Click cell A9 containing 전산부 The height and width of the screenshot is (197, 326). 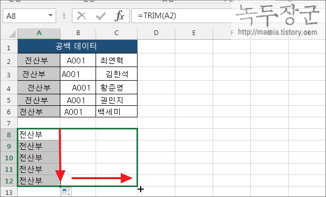point(39,146)
